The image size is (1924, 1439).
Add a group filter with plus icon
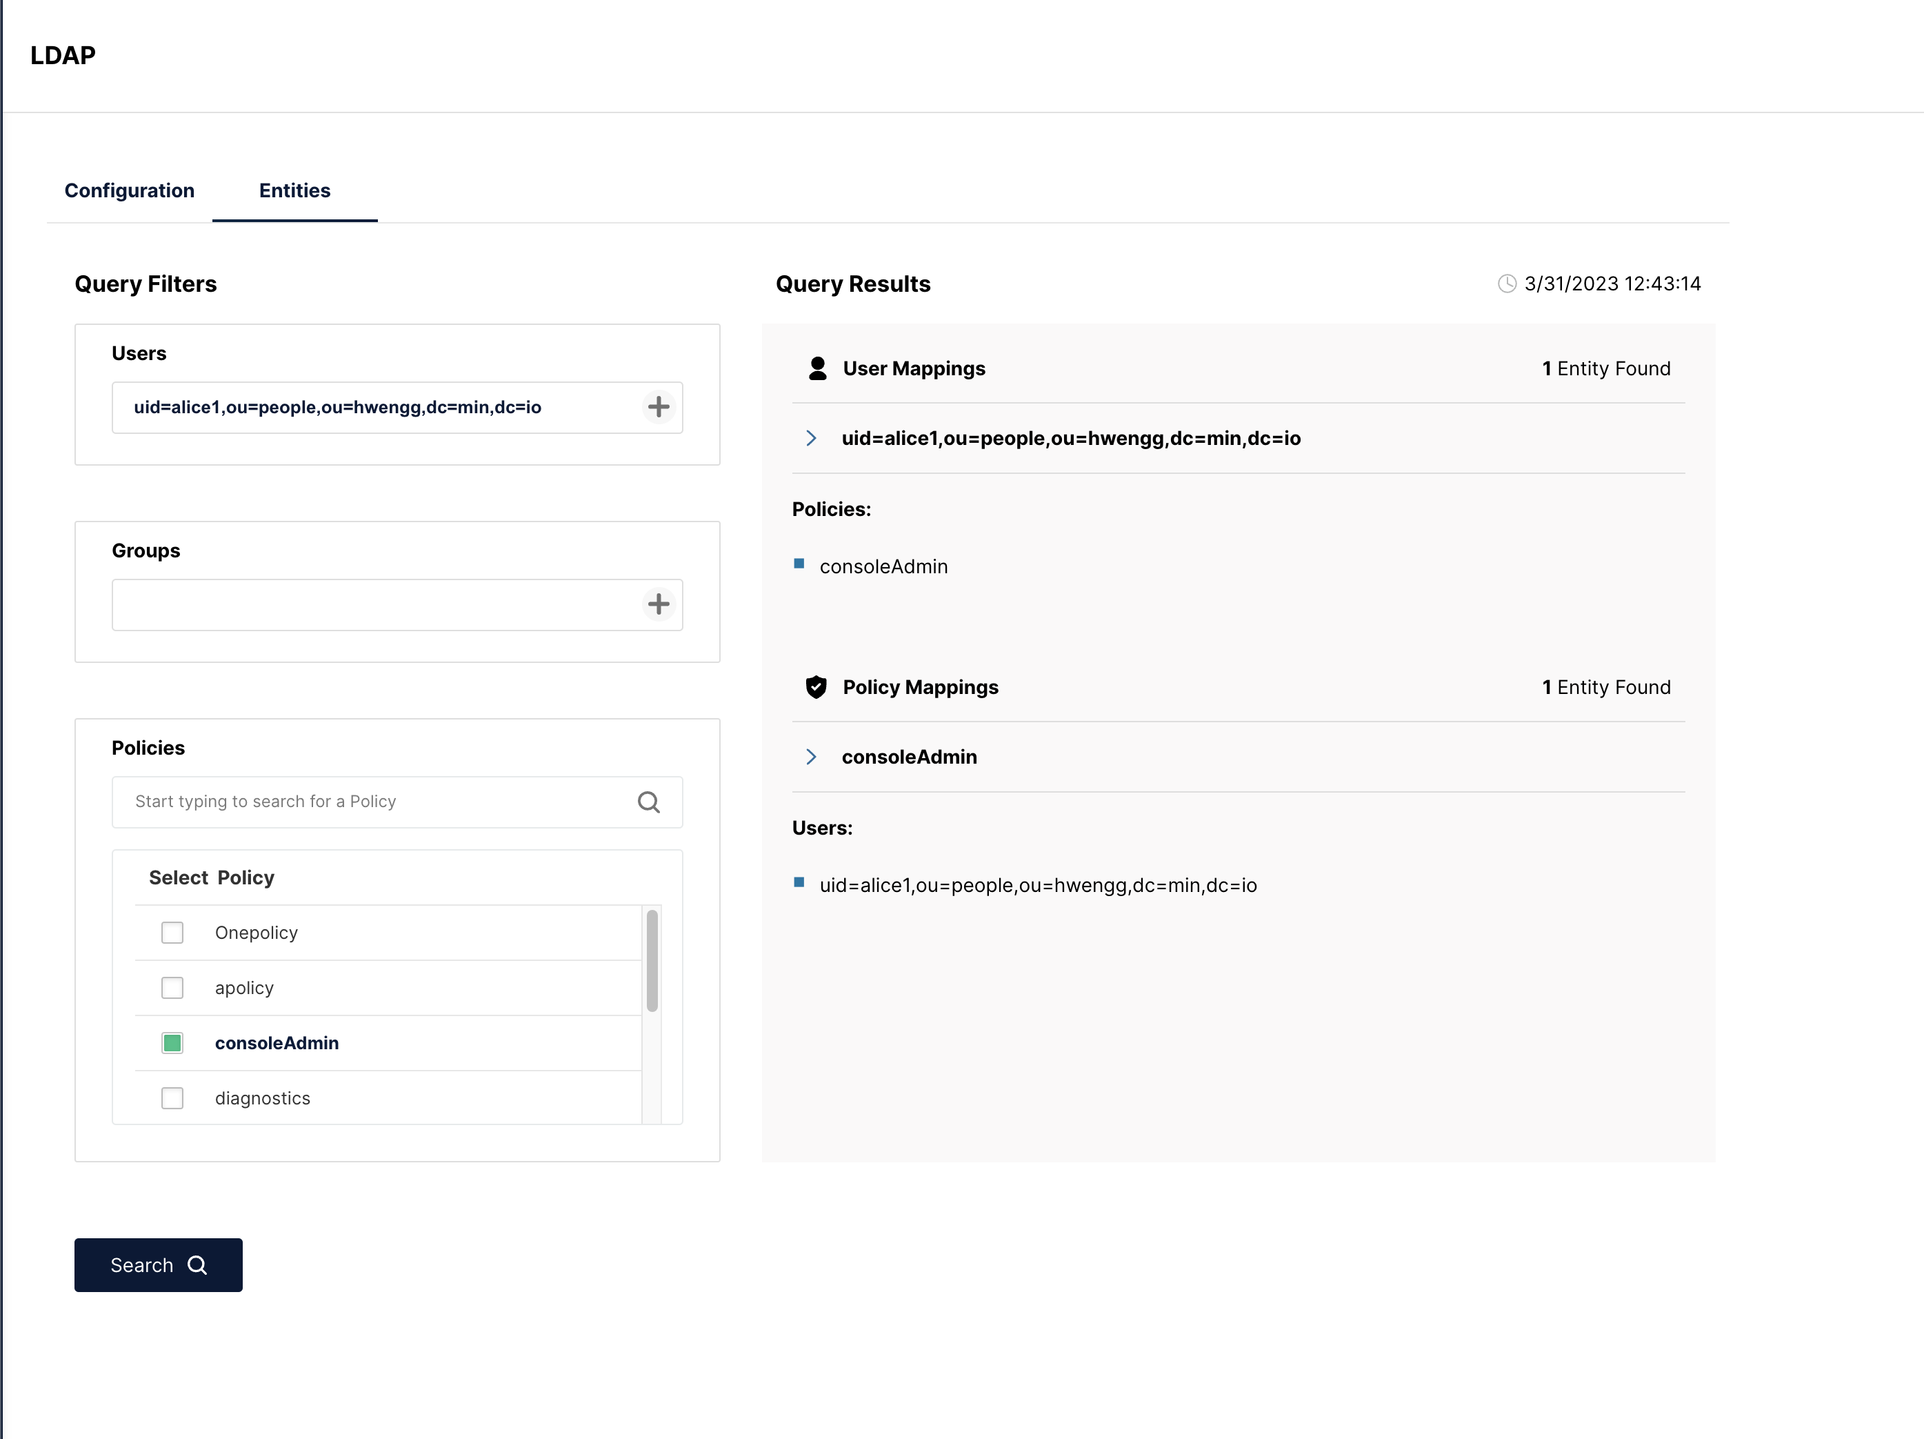659,605
